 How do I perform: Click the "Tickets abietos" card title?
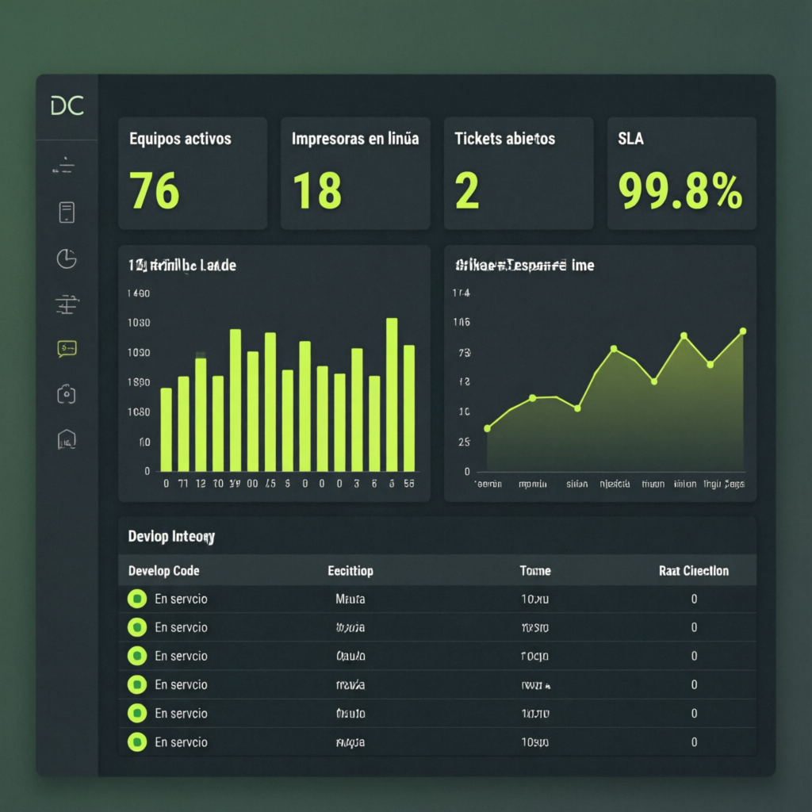(x=505, y=138)
